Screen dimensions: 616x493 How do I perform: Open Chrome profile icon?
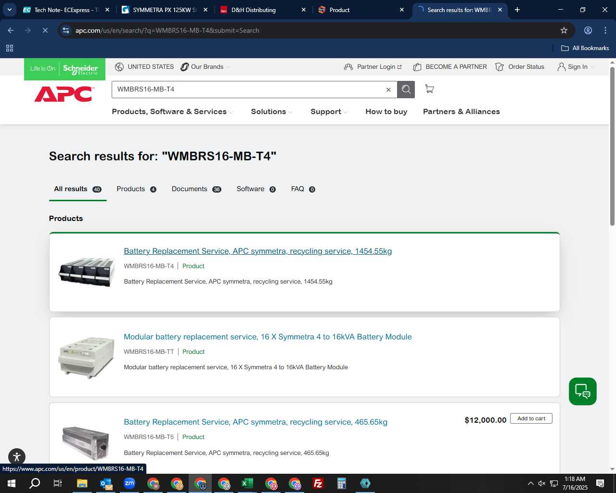pyautogui.click(x=588, y=30)
